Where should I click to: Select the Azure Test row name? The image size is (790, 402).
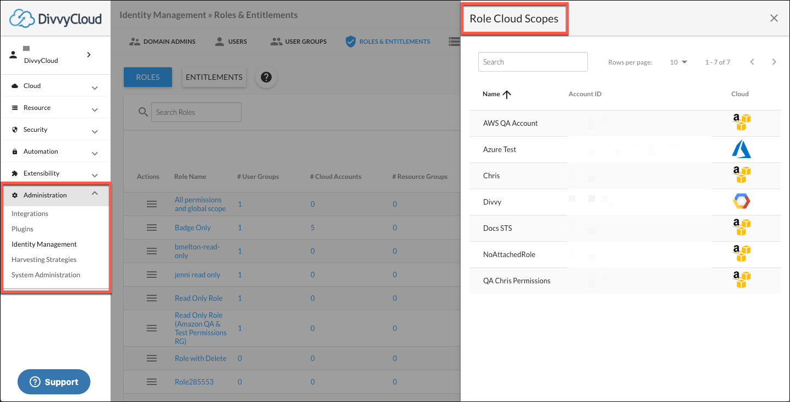point(500,149)
